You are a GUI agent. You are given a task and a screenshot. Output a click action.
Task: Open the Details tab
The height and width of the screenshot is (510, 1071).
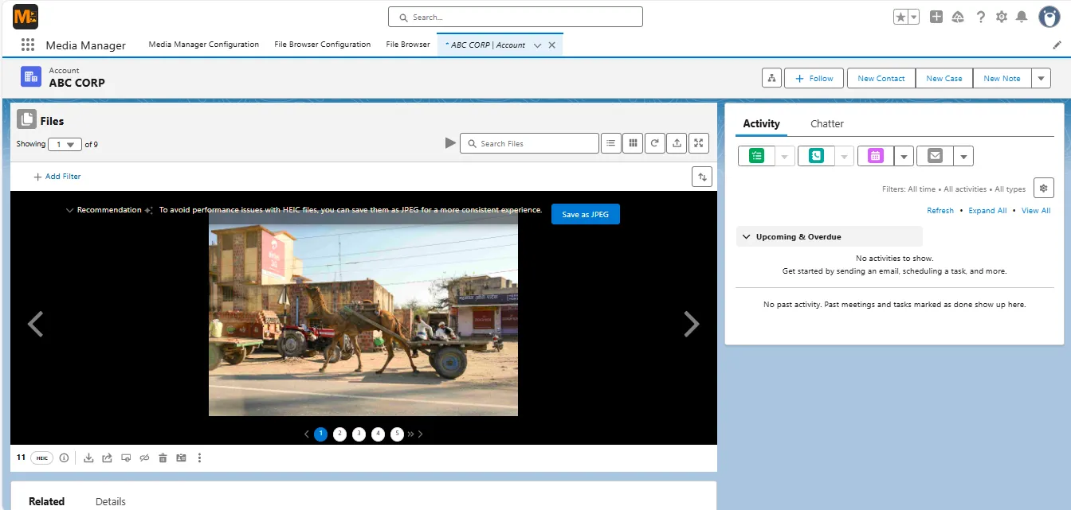pos(111,501)
